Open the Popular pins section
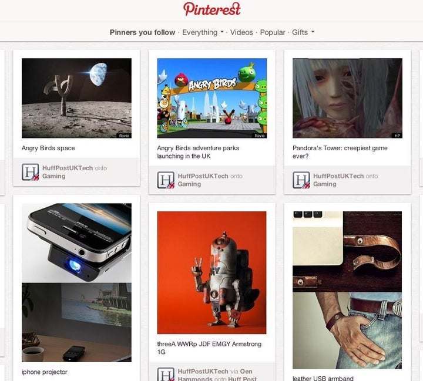The image size is (423, 381). (273, 32)
